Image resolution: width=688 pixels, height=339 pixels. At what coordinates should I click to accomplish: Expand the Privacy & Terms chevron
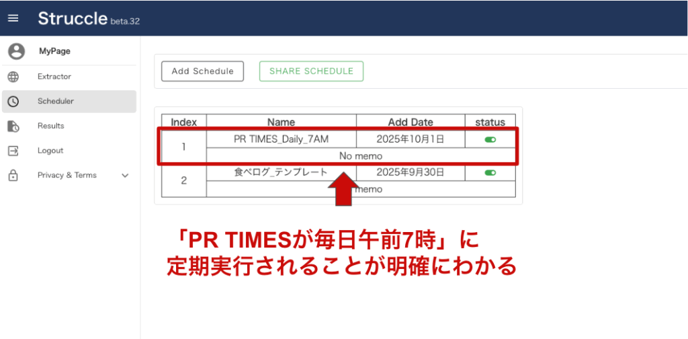(x=124, y=176)
